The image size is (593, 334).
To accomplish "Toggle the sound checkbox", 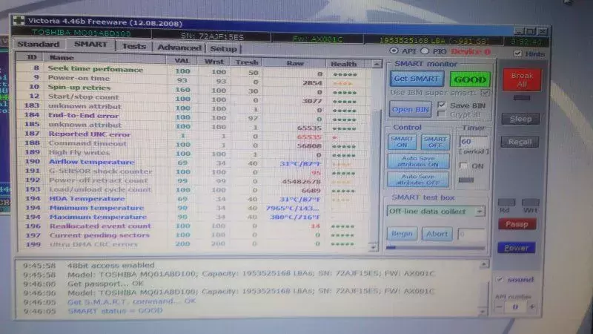I will point(500,280).
